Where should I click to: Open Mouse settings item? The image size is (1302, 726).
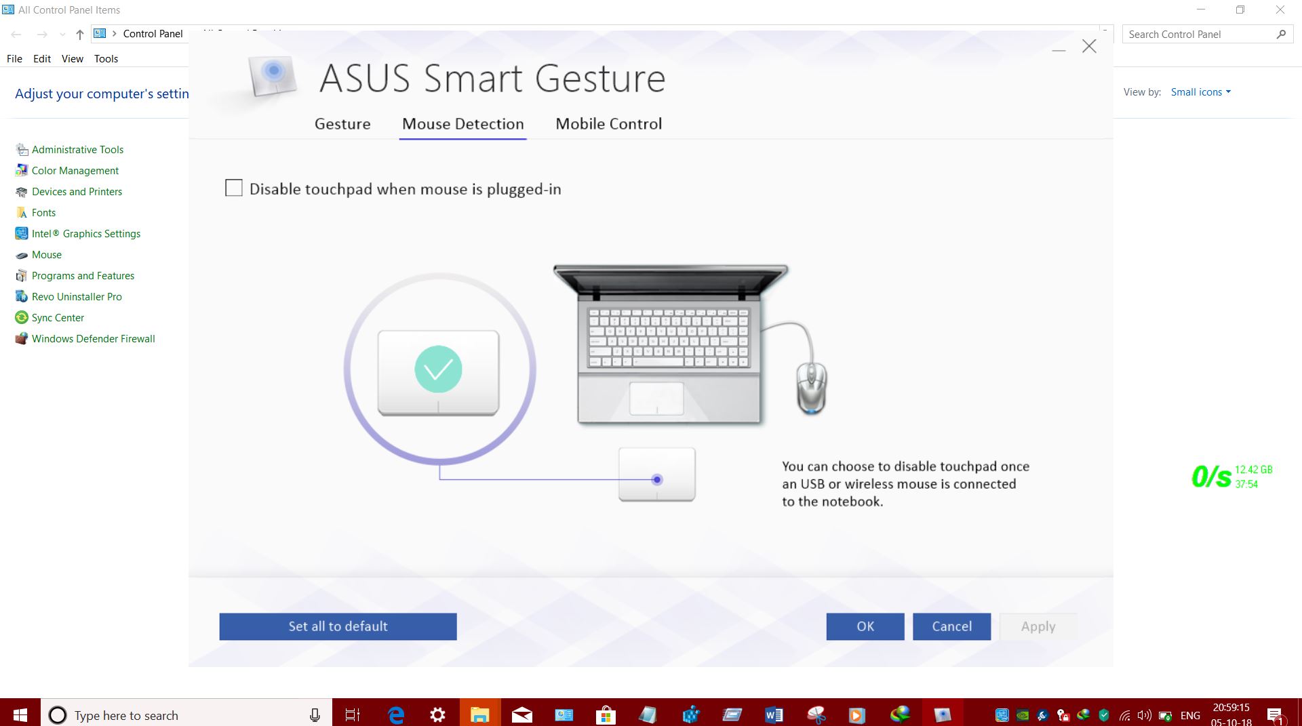39,255
